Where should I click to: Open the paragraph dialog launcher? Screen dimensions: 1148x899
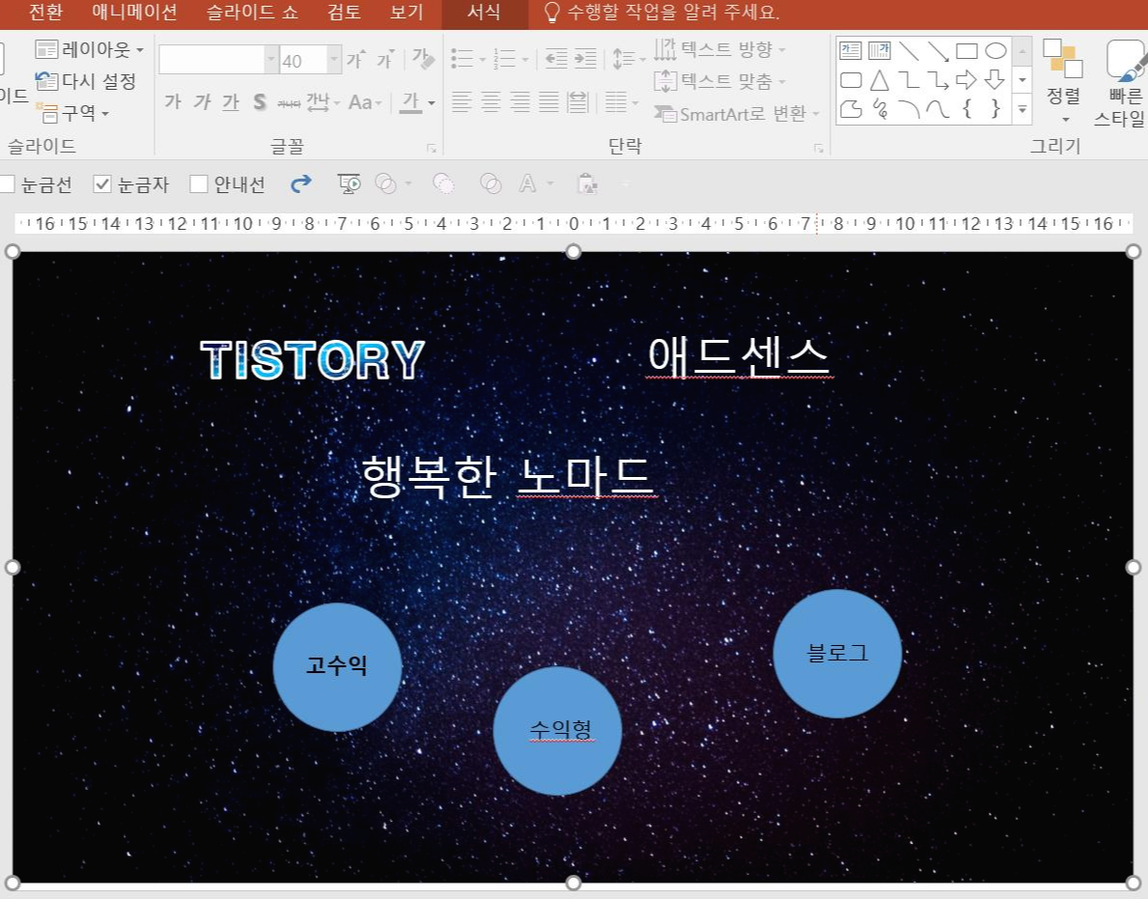pos(819,148)
